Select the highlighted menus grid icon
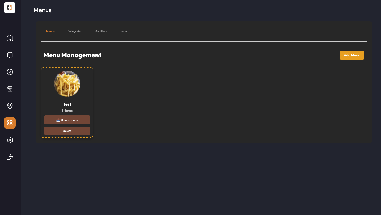The height and width of the screenshot is (215, 381). tap(10, 123)
